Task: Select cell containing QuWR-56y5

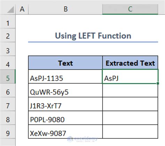Action: (x=65, y=90)
